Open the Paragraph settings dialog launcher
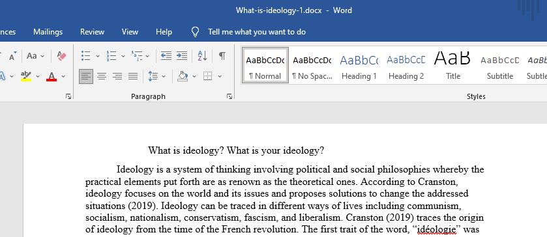Viewport: 547px width, 237px height. point(229,96)
